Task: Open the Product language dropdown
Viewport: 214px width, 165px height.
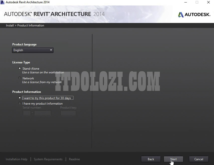Action: pyautogui.click(x=33, y=50)
